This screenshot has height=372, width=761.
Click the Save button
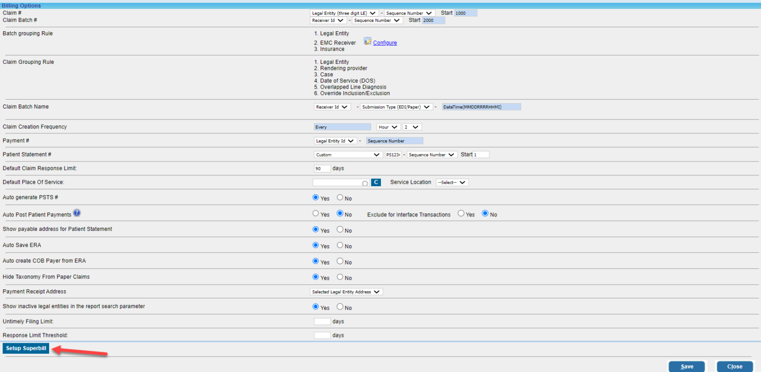pos(687,366)
